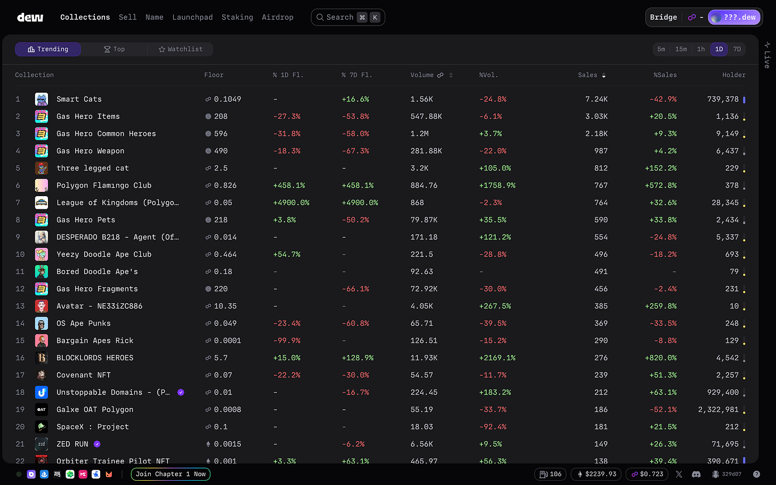Sort by the Volume column arrows

(451, 75)
